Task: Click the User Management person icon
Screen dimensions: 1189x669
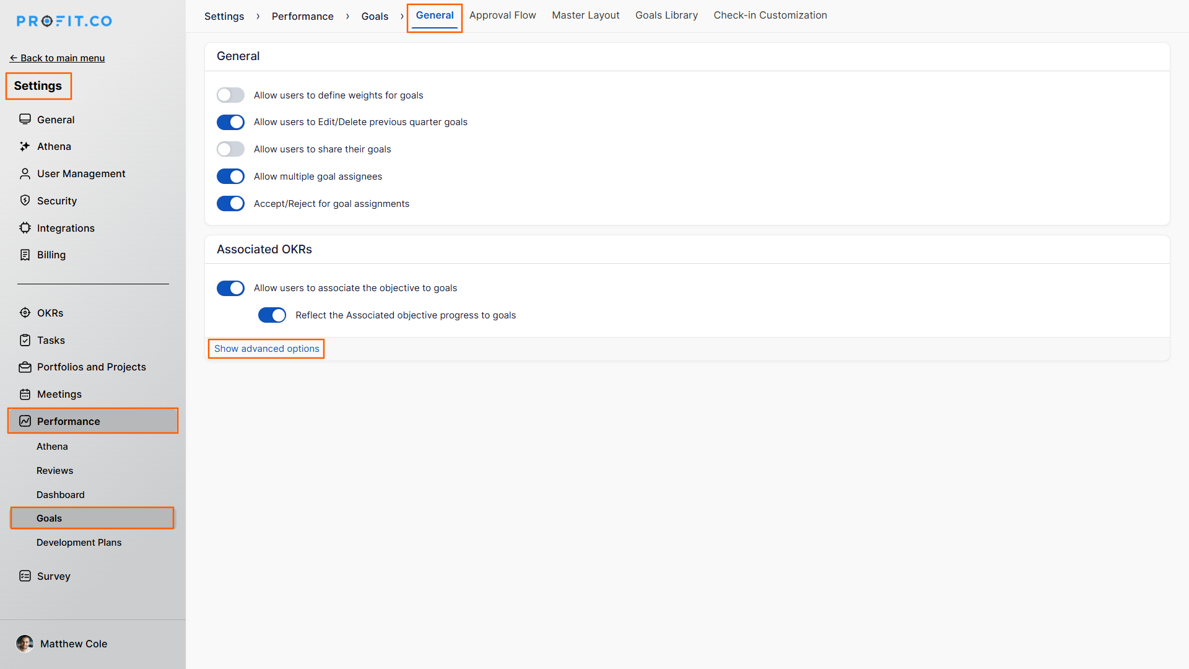Action: coord(25,174)
